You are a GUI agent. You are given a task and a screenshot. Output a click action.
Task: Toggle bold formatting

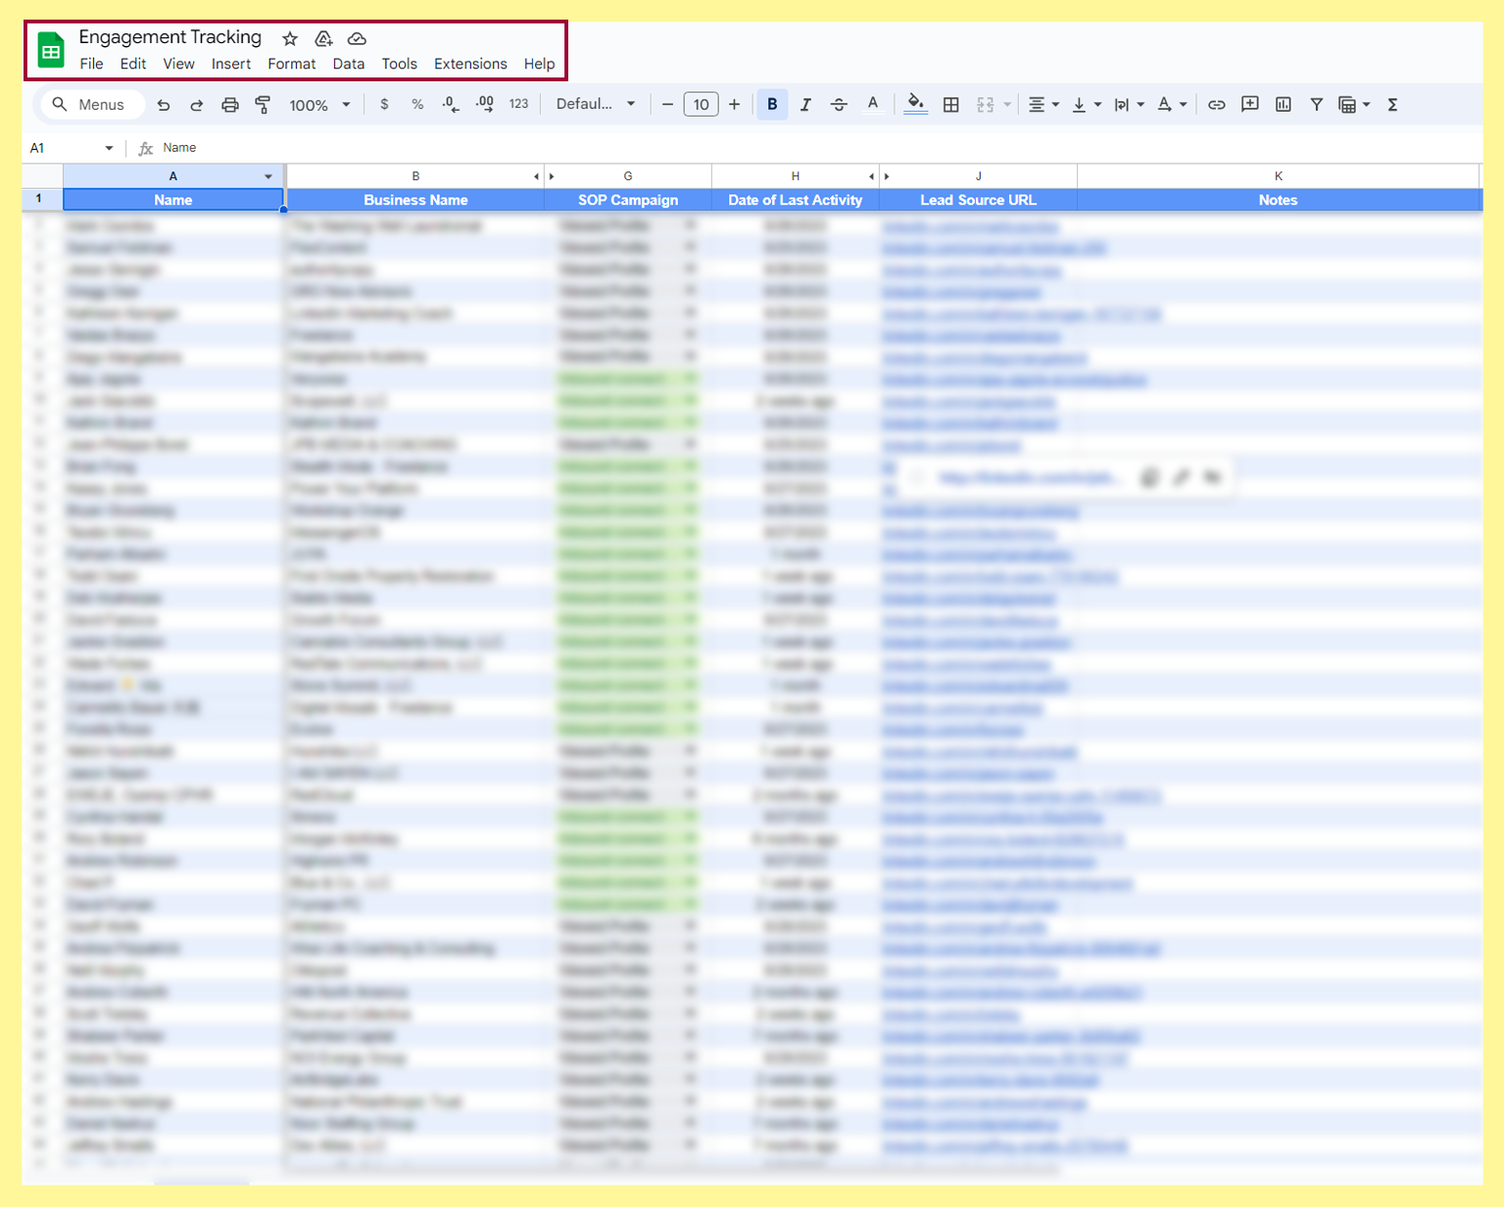pyautogui.click(x=772, y=104)
